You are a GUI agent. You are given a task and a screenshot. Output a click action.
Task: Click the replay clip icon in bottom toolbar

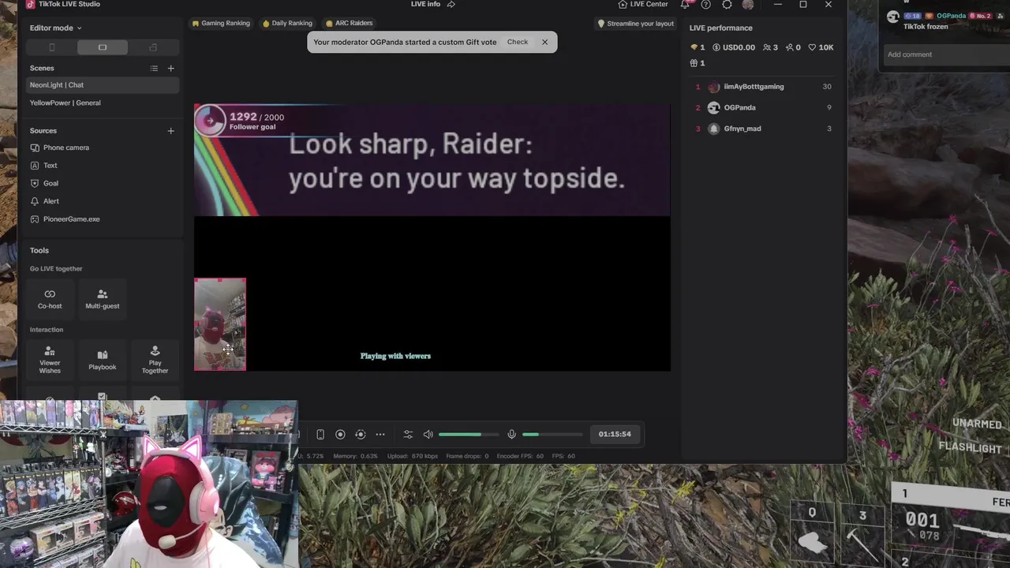(360, 434)
